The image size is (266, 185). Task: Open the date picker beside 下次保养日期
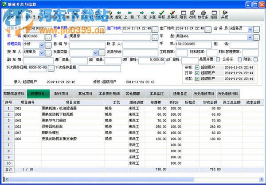click(51, 68)
